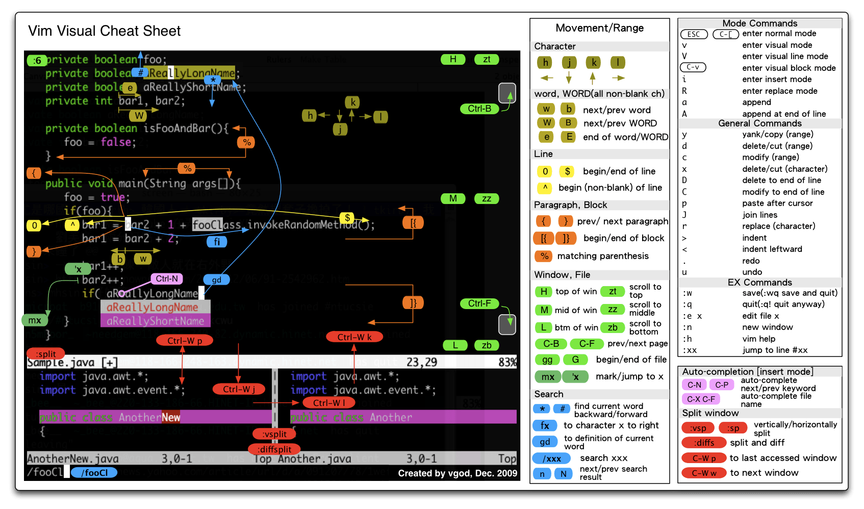Click the :diffsplit badge above the status bar

pyautogui.click(x=275, y=449)
